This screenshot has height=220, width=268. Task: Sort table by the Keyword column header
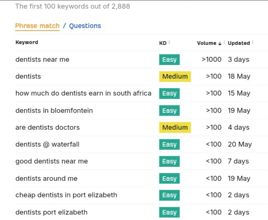point(27,42)
